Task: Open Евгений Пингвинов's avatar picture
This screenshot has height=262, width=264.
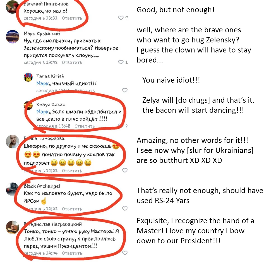Action: [13, 7]
